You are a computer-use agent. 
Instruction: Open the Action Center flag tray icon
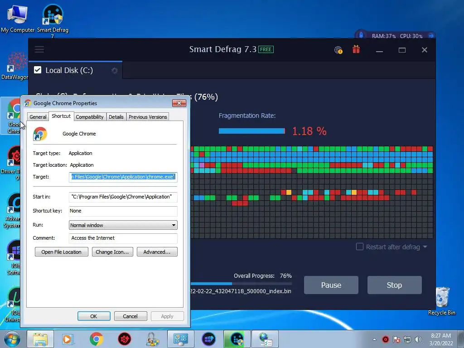pos(396,339)
